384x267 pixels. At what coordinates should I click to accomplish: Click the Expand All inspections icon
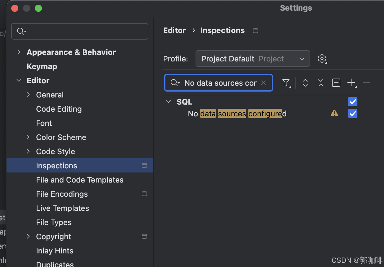[x=305, y=83]
